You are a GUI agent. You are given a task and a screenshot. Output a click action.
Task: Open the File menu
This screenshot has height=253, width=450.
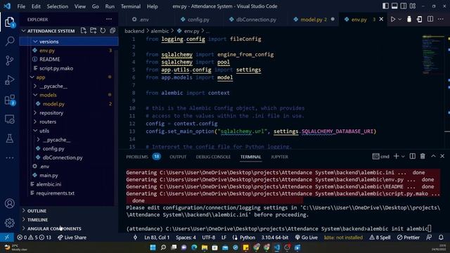pos(21,6)
